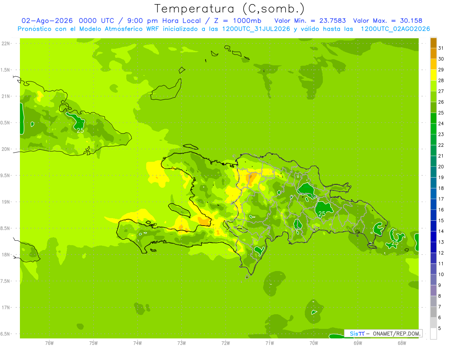Click the "18" colorbar value
The image size is (451, 348).
click(441, 188)
